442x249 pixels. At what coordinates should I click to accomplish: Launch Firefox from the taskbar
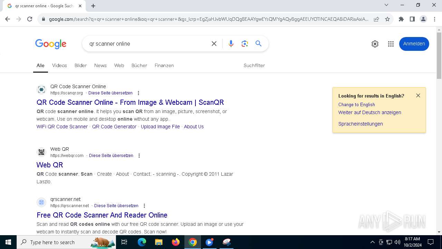pos(176,242)
